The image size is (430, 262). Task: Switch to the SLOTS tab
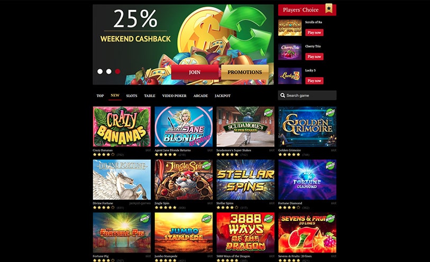[132, 96]
